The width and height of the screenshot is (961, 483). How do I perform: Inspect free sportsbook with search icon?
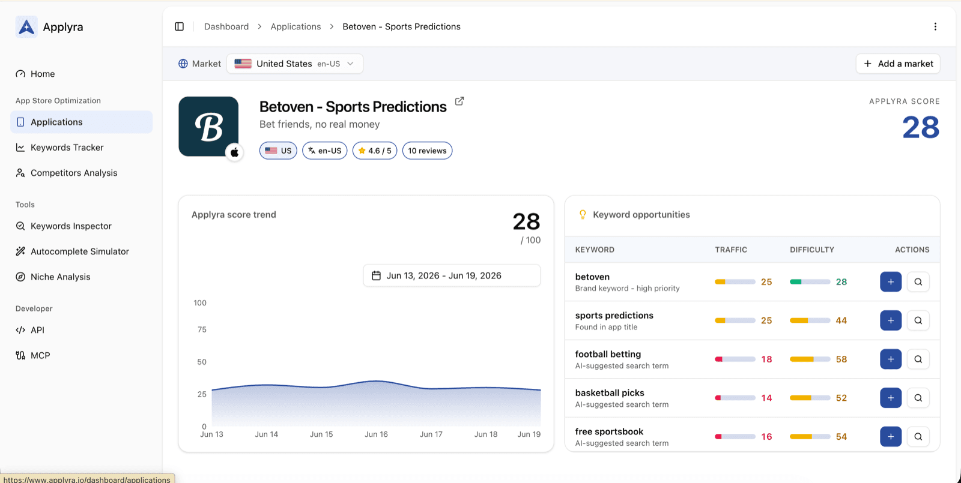(x=918, y=436)
